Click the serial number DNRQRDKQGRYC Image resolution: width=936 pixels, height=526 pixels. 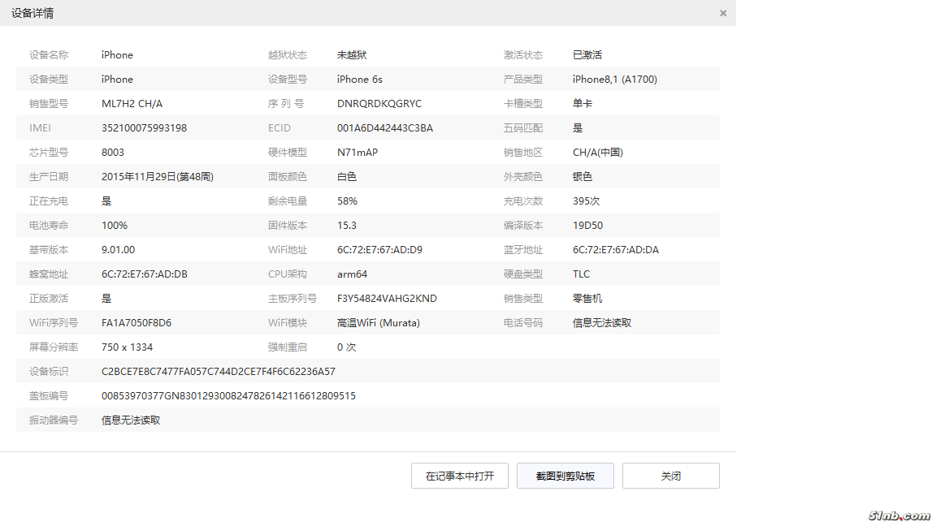[x=379, y=104]
